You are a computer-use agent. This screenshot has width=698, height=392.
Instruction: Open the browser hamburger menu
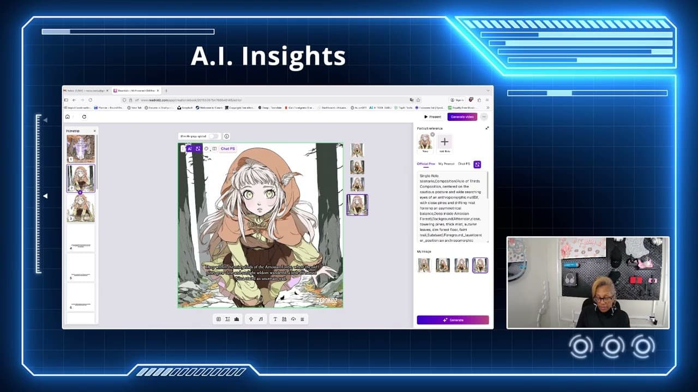click(487, 100)
